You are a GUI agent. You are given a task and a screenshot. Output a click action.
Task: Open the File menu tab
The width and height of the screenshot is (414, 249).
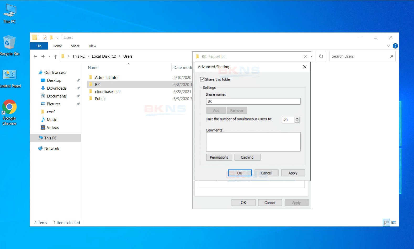tap(39, 46)
